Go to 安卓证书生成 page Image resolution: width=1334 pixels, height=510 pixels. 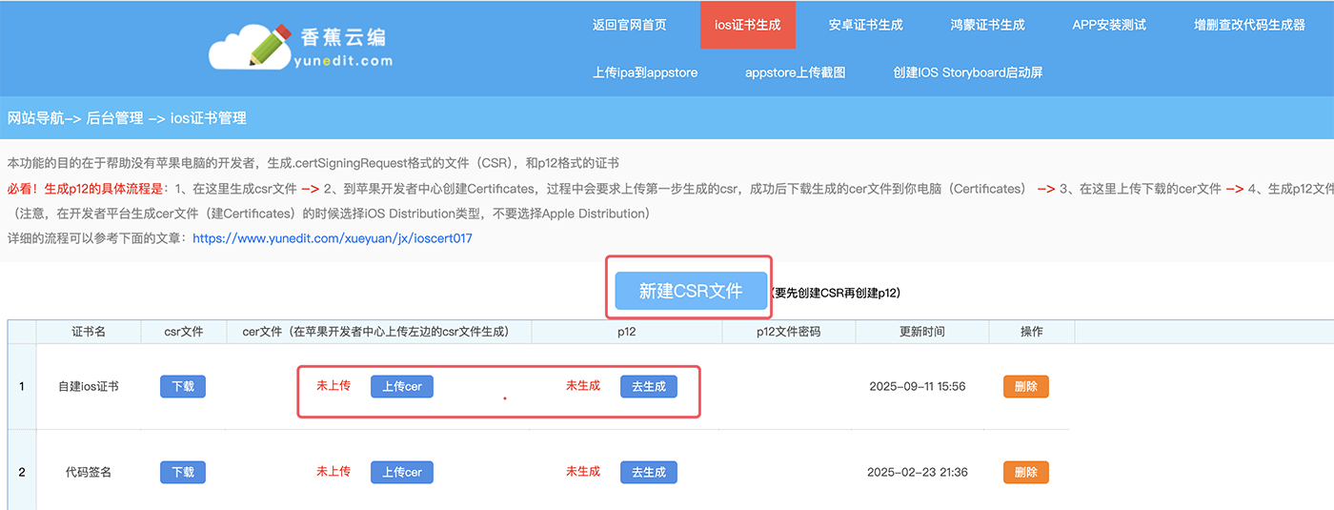coord(865,25)
